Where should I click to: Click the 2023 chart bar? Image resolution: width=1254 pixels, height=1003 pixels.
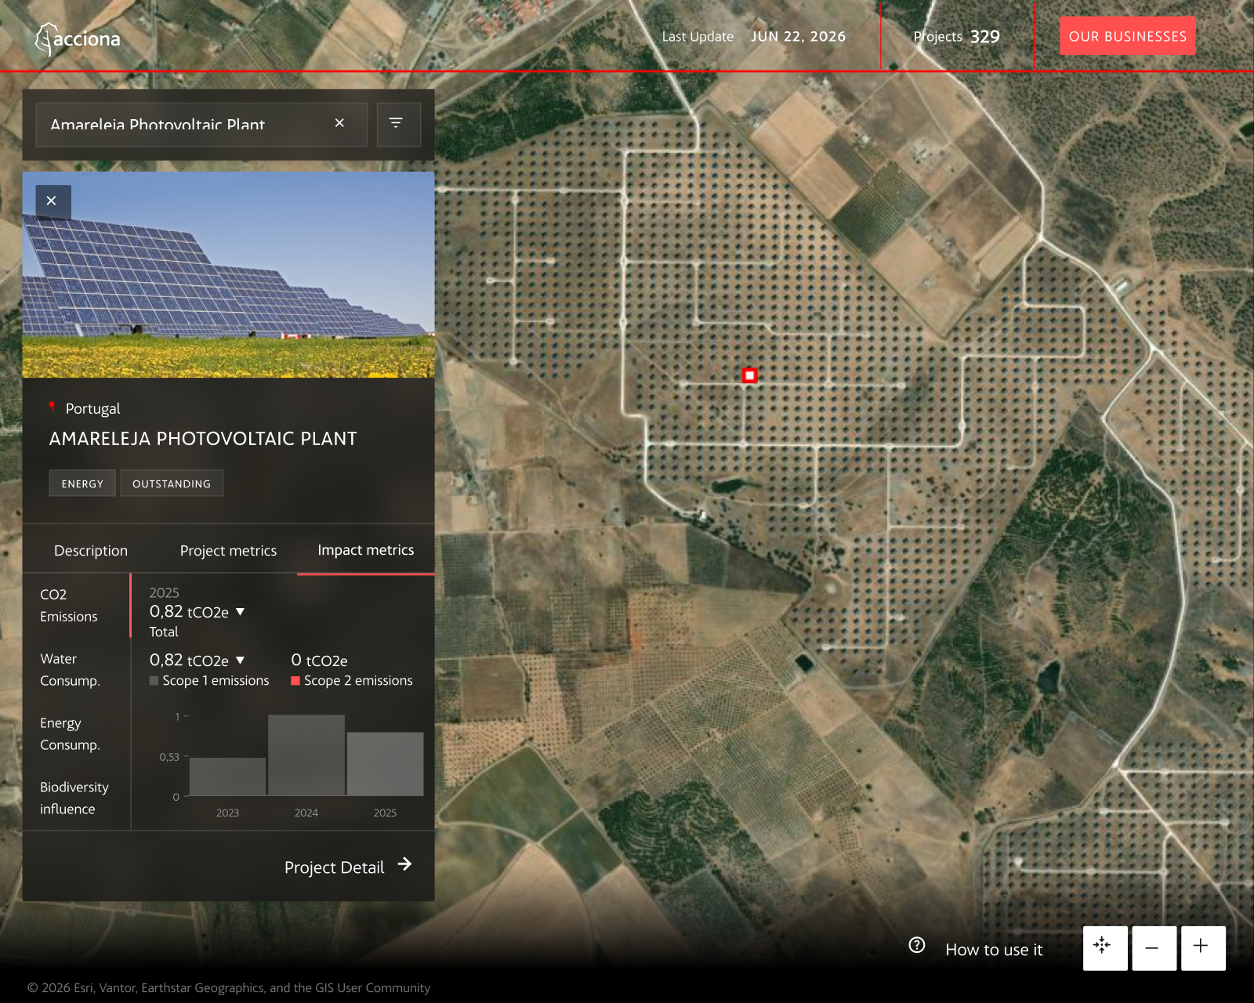point(228,777)
